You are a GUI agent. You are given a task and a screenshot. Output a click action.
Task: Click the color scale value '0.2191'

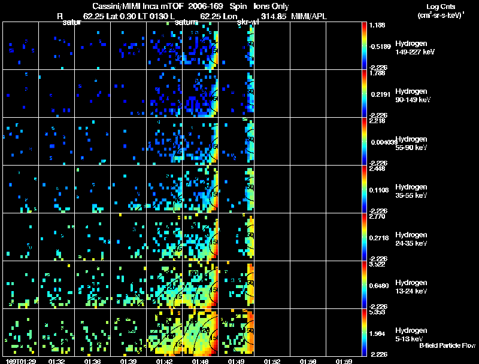click(381, 94)
